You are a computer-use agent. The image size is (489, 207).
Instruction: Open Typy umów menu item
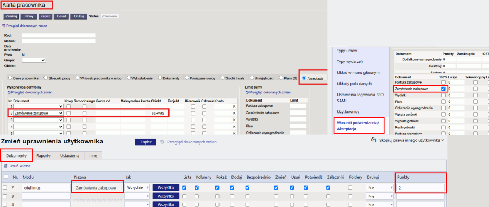pos(347,51)
